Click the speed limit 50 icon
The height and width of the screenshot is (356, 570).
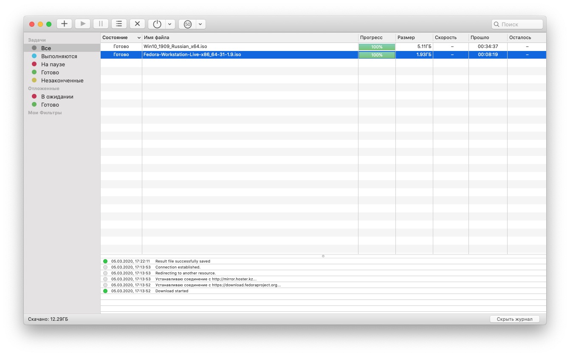click(188, 24)
